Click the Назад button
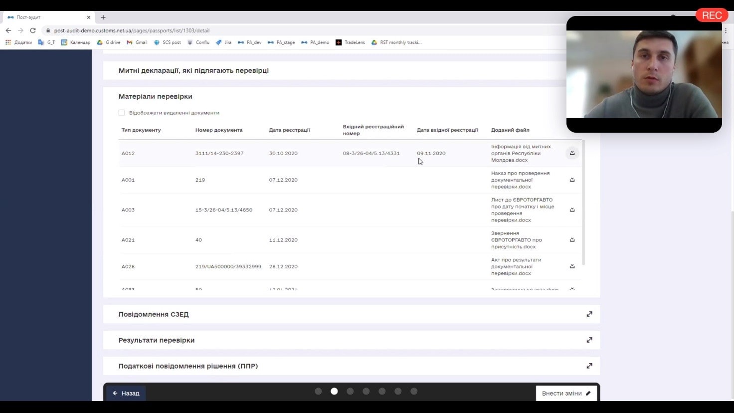Screen dimensions: 734x413 (126, 393)
